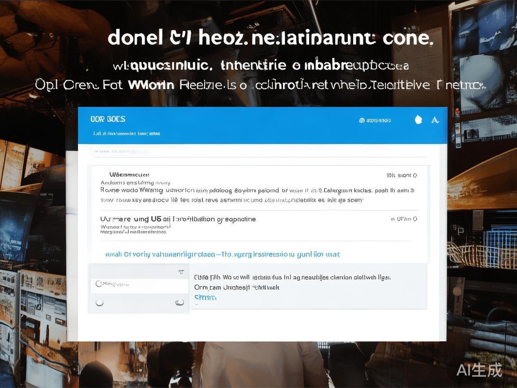This screenshot has width=517, height=388.
Task: Click the funnel icon in the gray panel
Action: (181, 272)
